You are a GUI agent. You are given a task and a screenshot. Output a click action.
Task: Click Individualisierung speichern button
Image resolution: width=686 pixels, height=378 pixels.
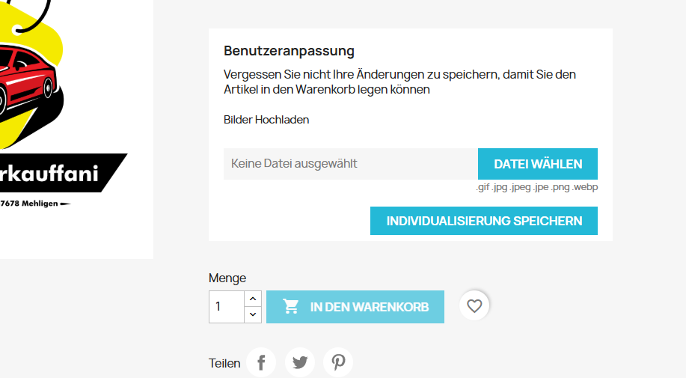pos(484,221)
